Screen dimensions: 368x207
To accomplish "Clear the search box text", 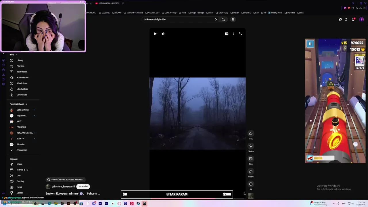I will [216, 19].
